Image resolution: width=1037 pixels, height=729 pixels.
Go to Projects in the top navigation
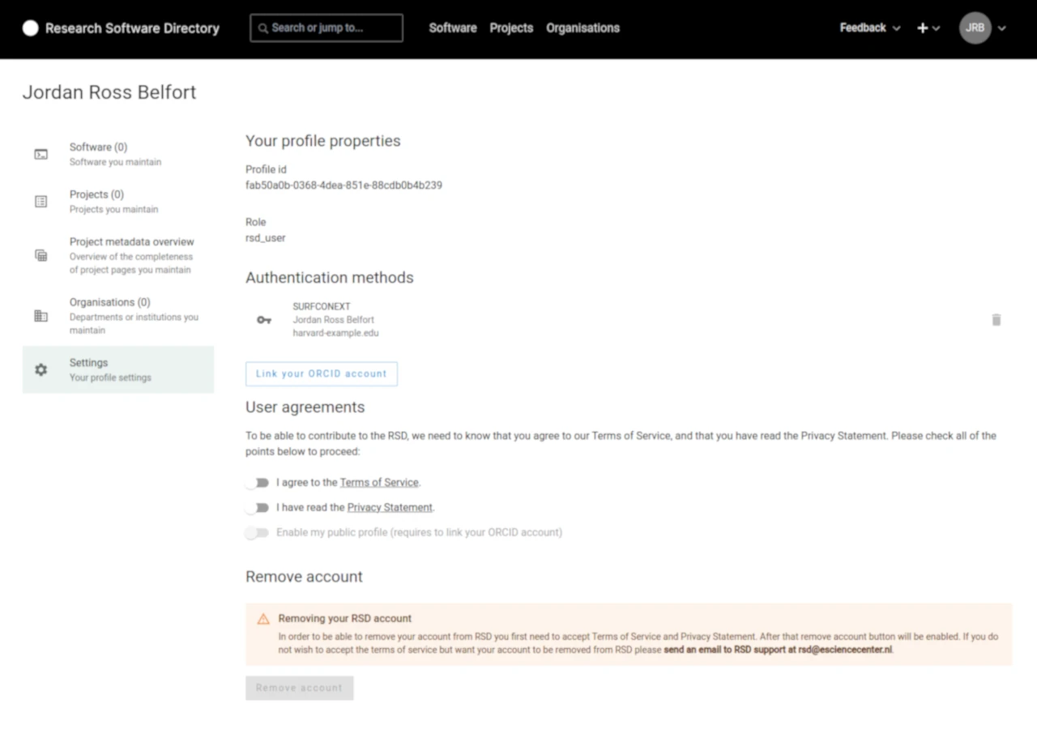pos(511,28)
